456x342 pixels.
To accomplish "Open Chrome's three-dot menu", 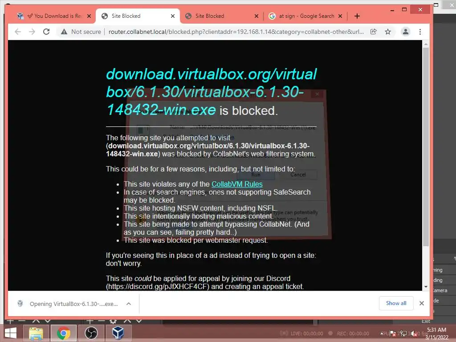I will point(420,32).
